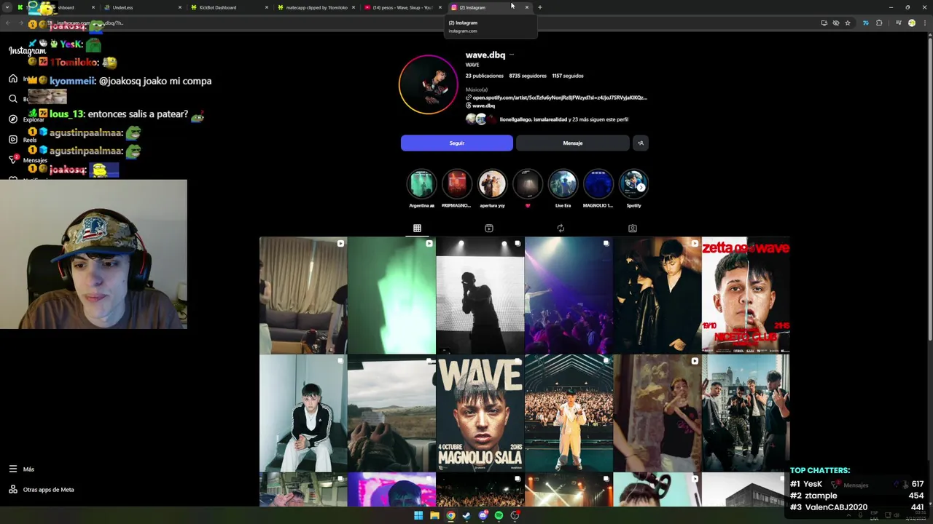This screenshot has width=933, height=524.
Task: Open the green-light post thumbnail
Action: click(x=391, y=295)
